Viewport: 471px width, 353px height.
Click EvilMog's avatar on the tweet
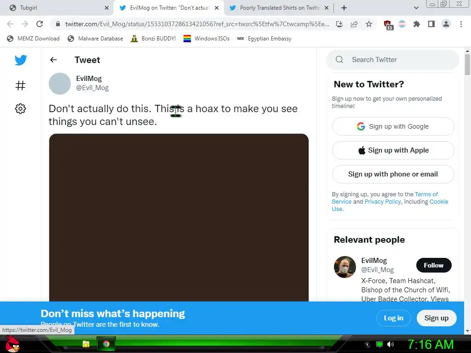[60, 84]
